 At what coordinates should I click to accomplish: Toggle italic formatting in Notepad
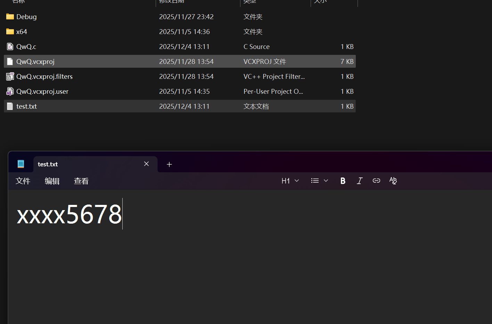[360, 181]
